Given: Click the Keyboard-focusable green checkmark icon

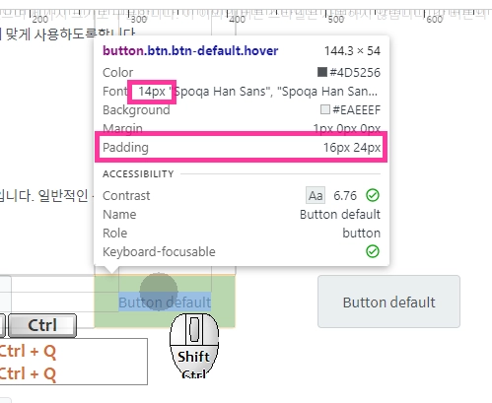Looking at the screenshot, I should [373, 251].
